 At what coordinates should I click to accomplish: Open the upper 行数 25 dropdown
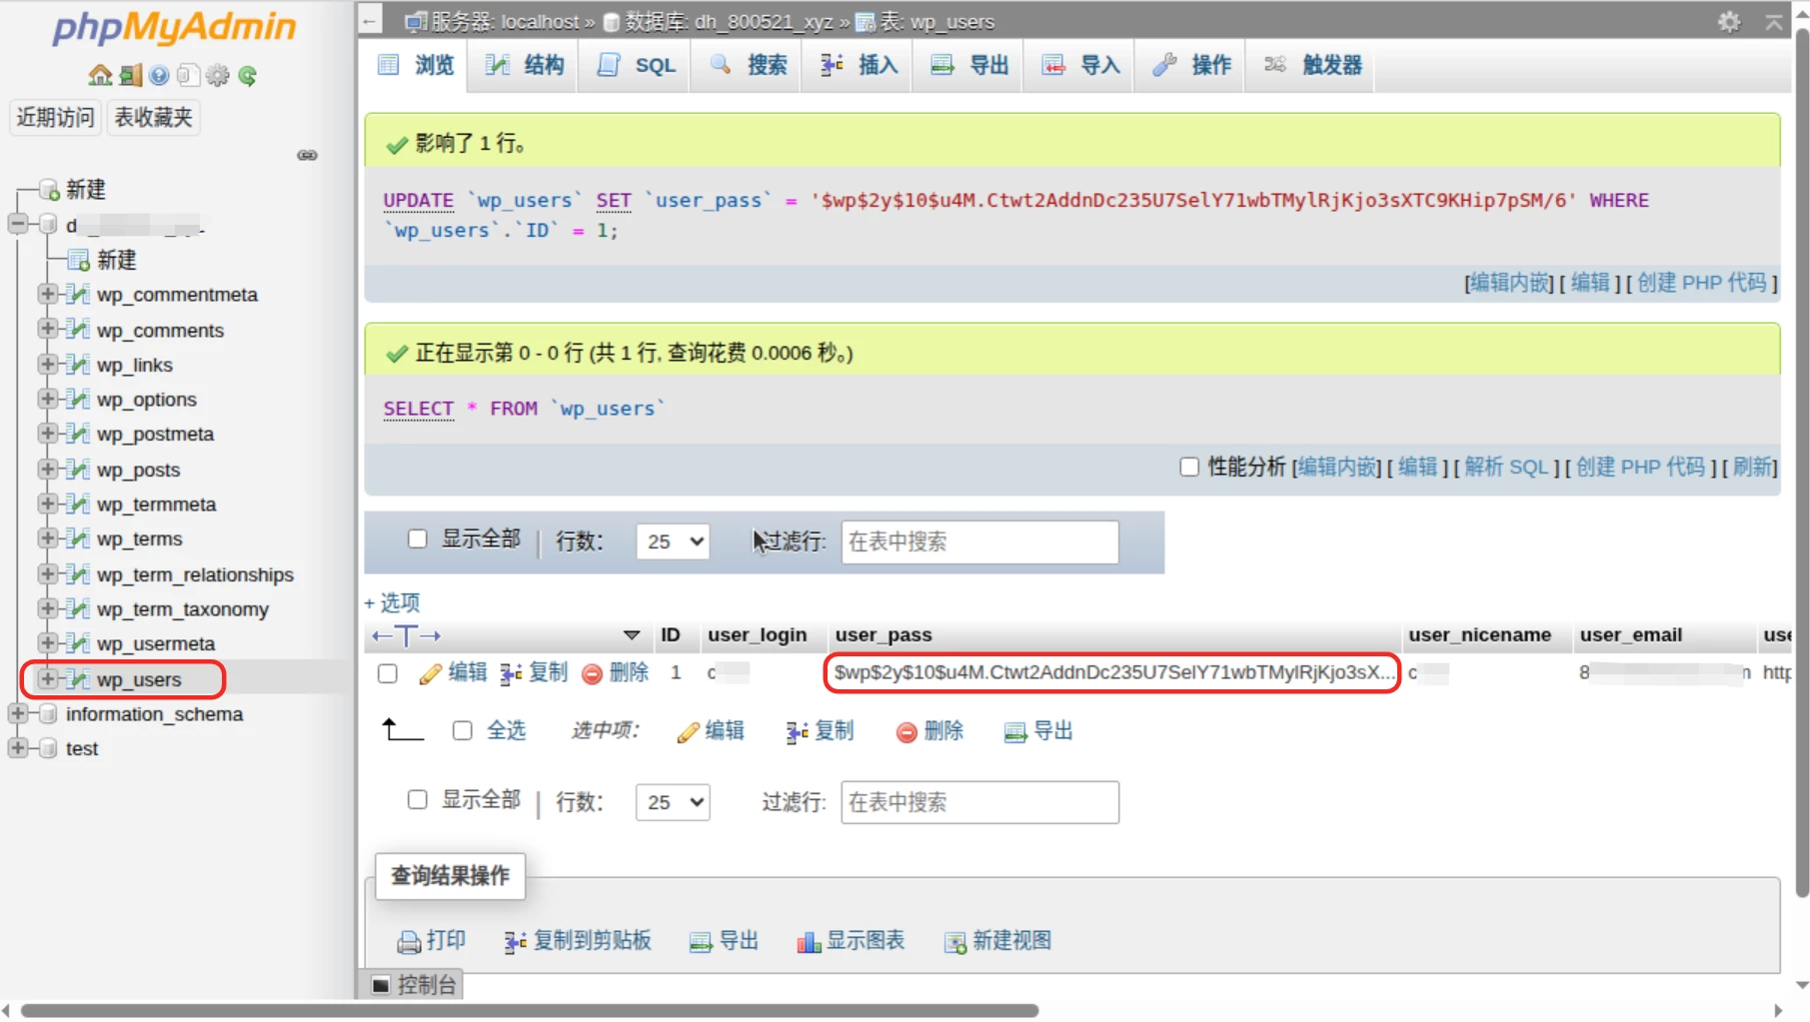pos(673,541)
